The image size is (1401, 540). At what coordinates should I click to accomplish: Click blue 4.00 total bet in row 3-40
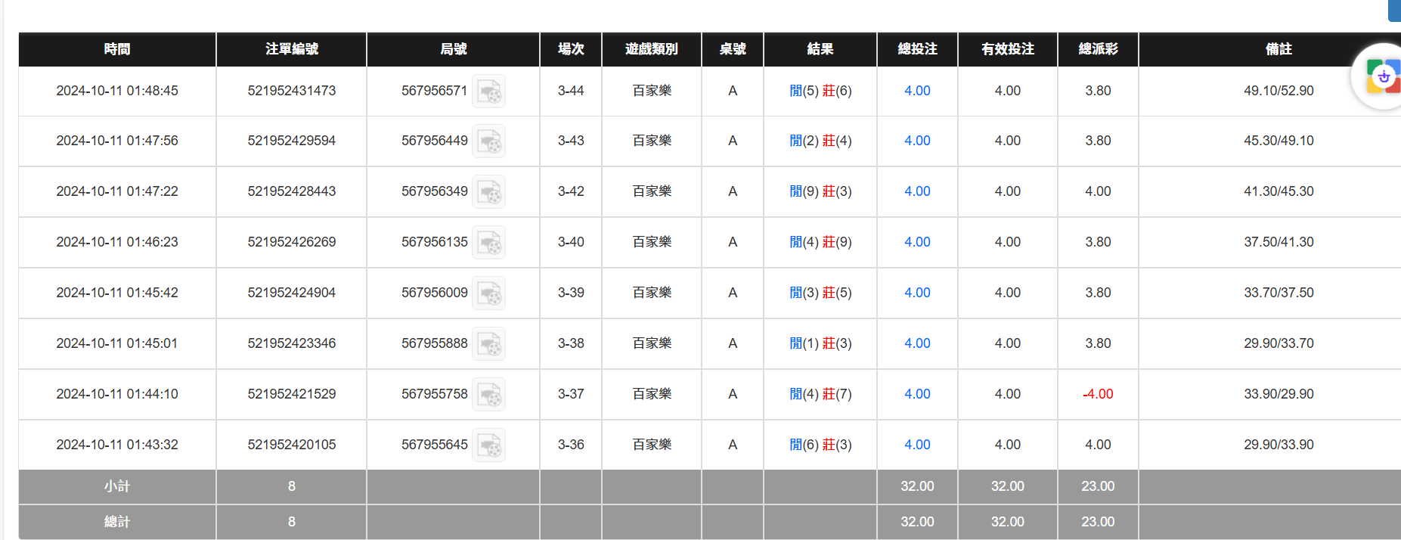tap(917, 242)
